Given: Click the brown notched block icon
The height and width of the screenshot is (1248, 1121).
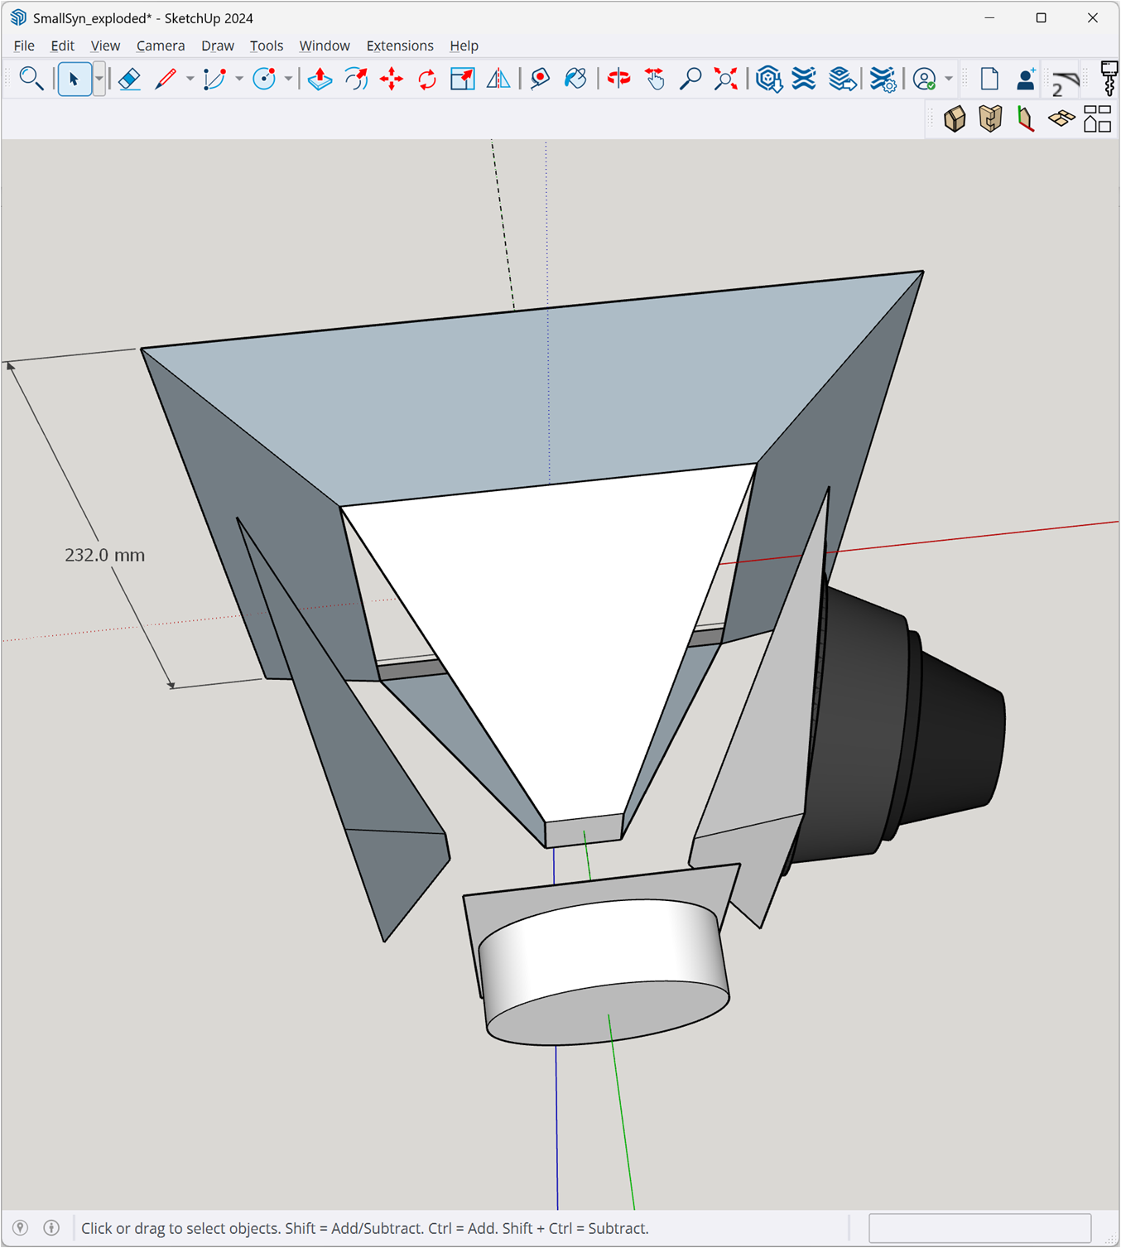Looking at the screenshot, I should click(x=990, y=119).
